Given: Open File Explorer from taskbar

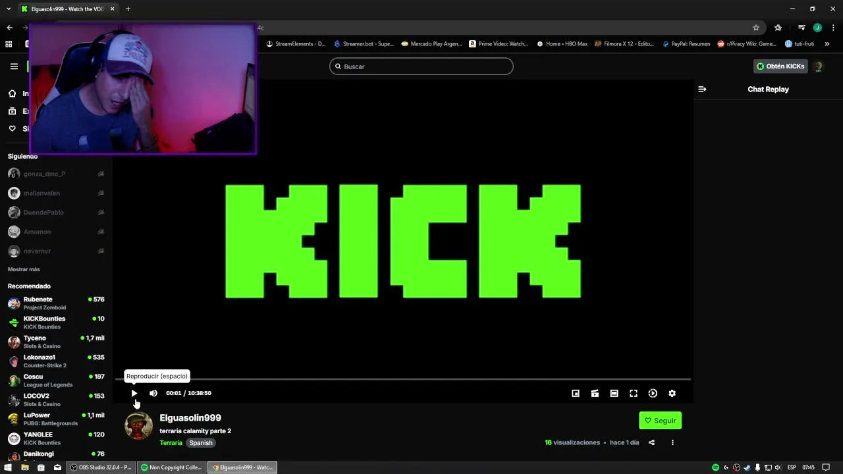Looking at the screenshot, I should coord(24,467).
